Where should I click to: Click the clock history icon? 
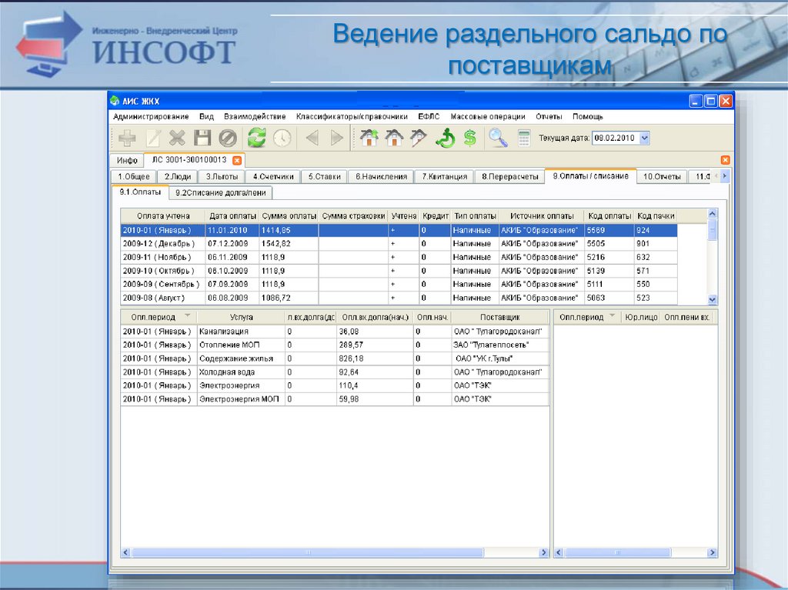click(x=282, y=138)
